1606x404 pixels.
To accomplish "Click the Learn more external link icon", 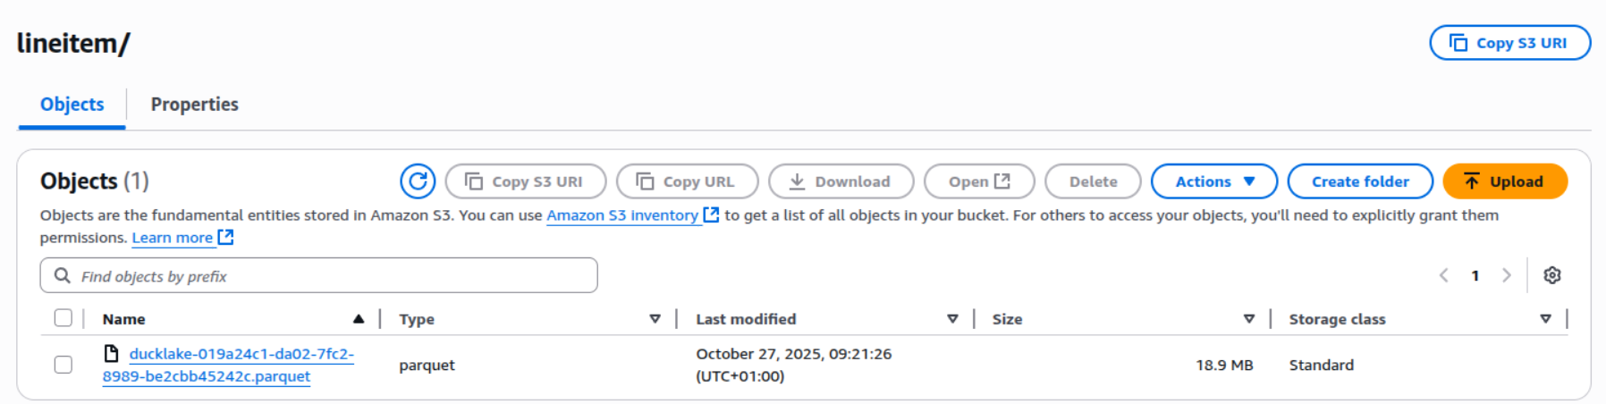I will click(226, 238).
